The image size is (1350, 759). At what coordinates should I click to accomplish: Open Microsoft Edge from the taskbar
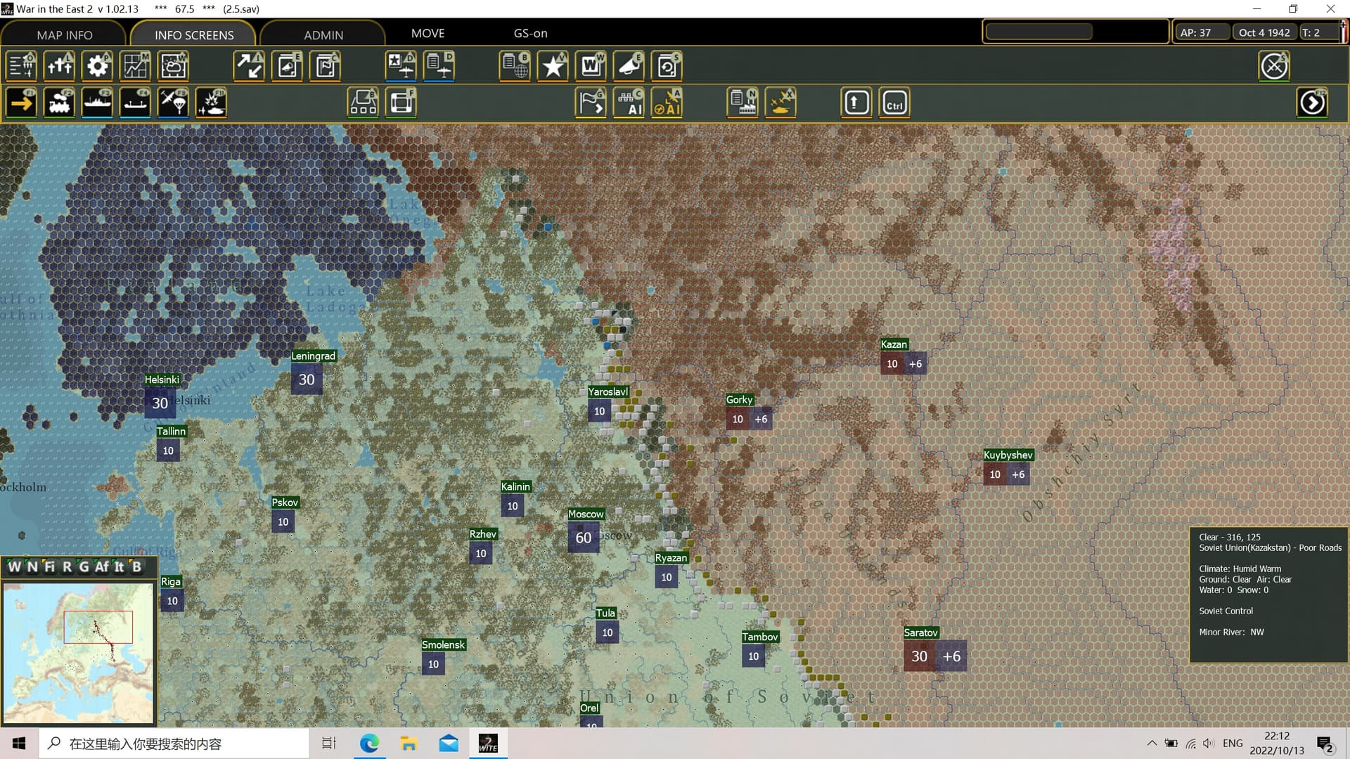click(x=369, y=744)
